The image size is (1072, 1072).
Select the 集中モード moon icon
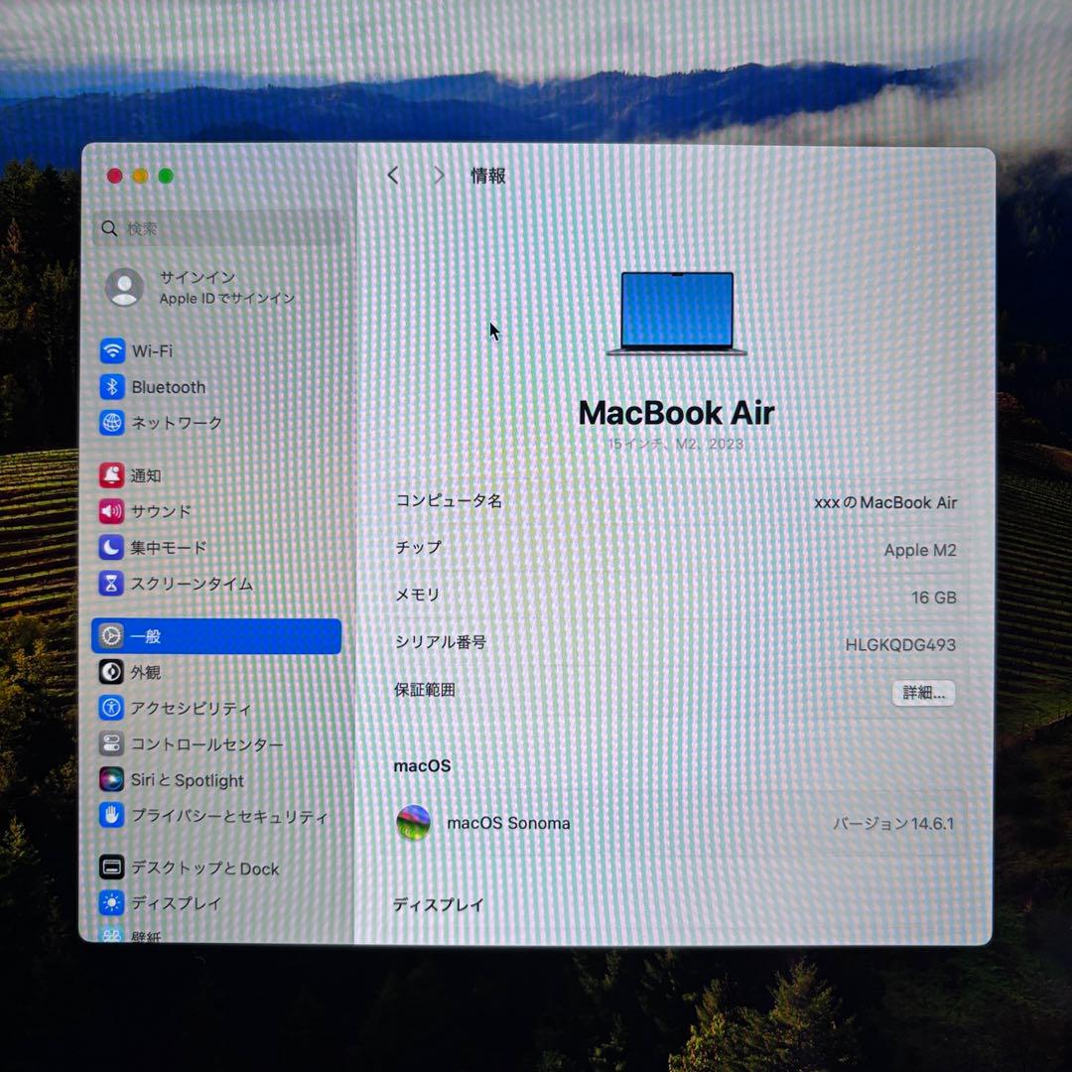click(x=112, y=548)
